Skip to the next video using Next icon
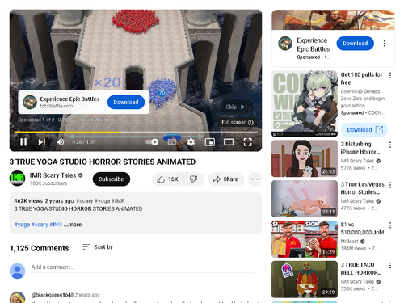This screenshot has width=404, height=303. click(x=41, y=142)
